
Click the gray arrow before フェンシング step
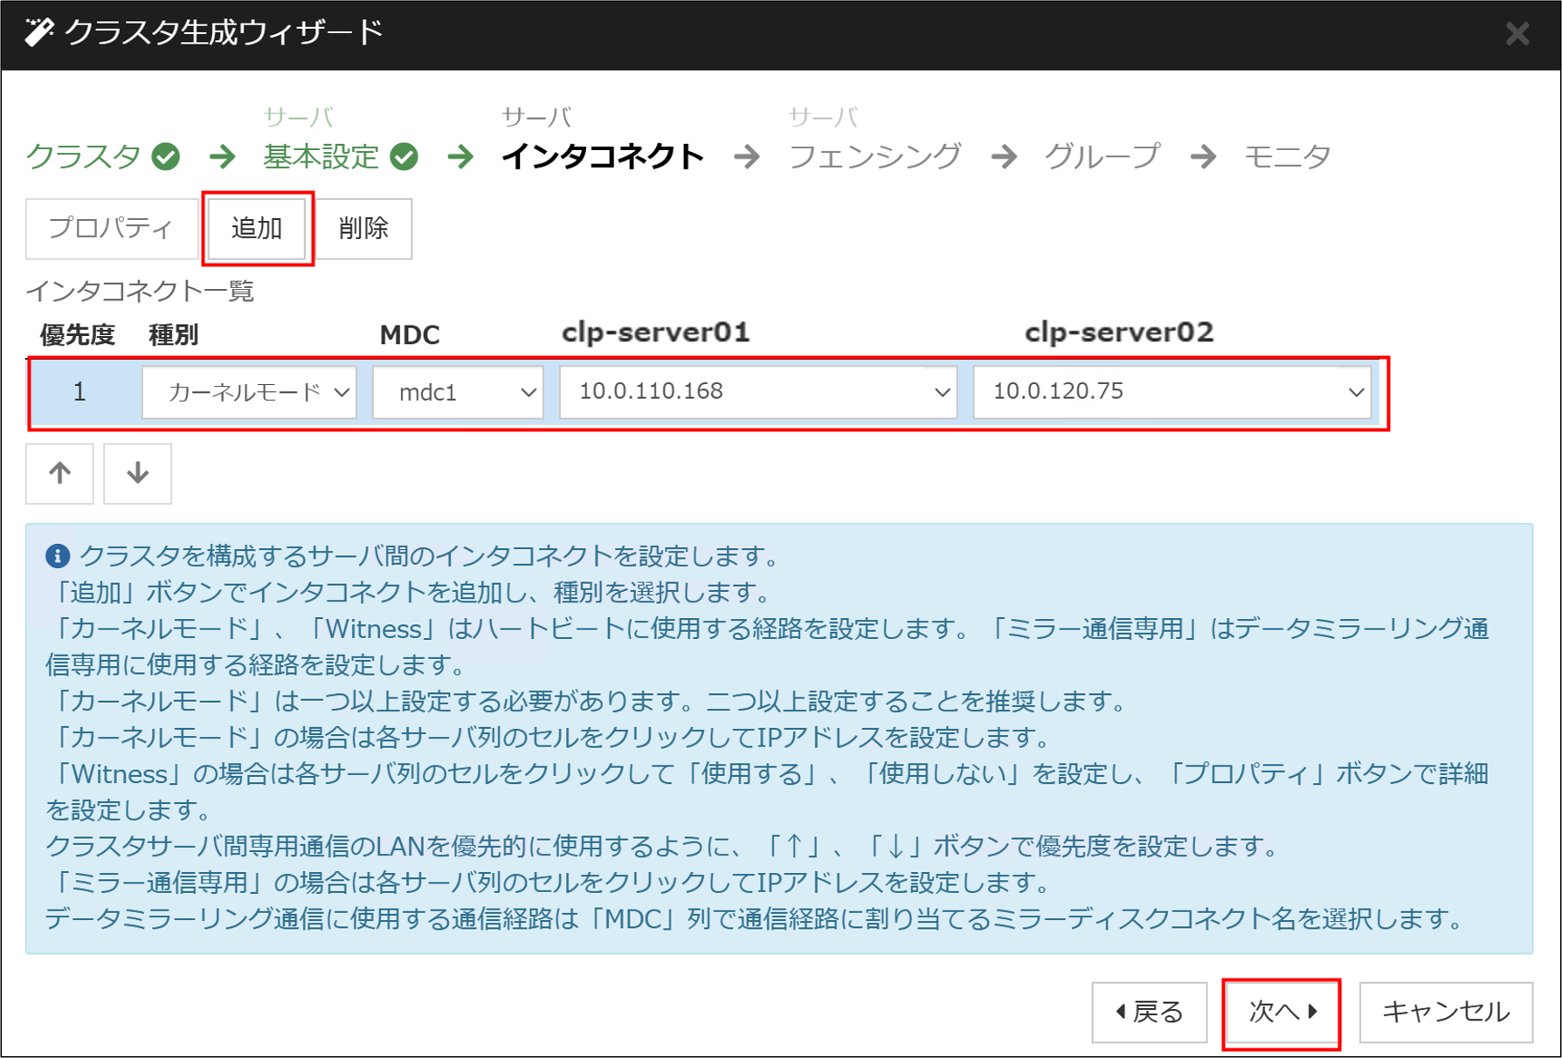click(747, 157)
